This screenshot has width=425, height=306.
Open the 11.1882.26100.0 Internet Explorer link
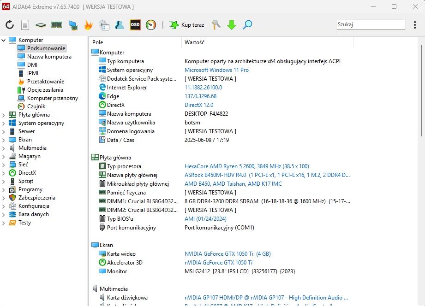pos(204,88)
